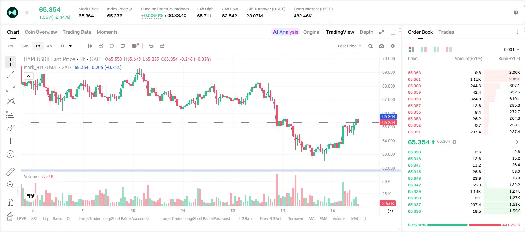Open the 0.001 price precision dropdown
This screenshot has width=525, height=232.
(x=511, y=50)
